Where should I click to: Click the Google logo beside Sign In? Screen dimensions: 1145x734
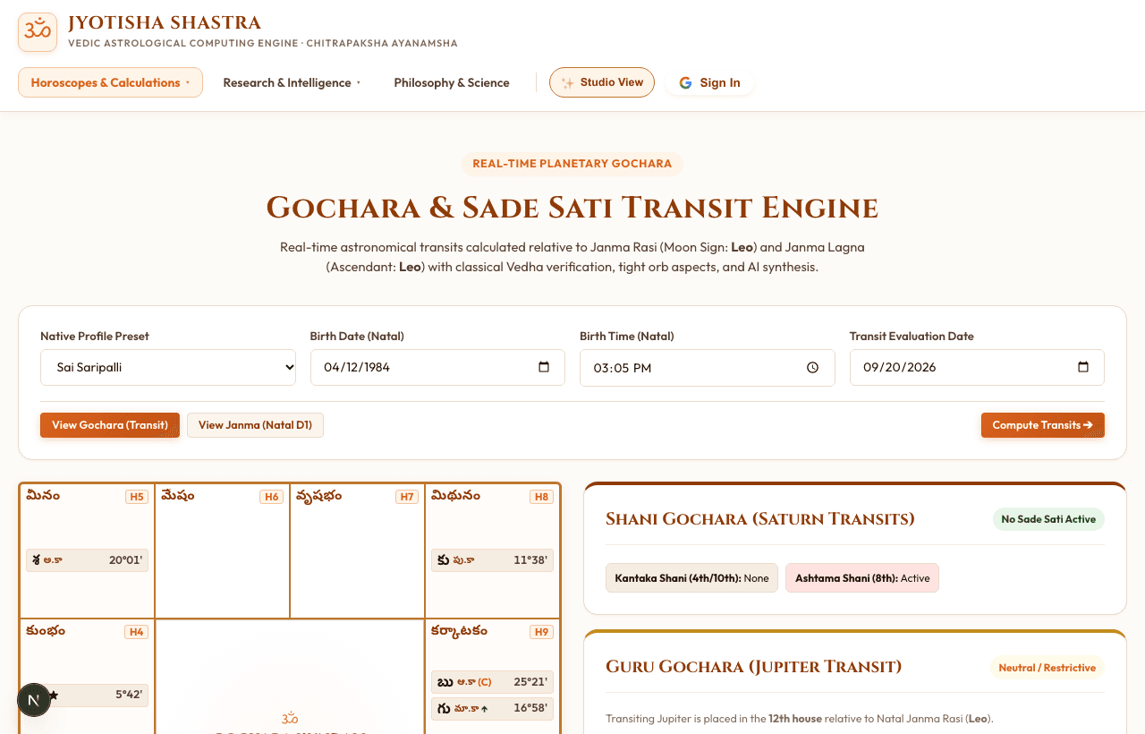(685, 82)
